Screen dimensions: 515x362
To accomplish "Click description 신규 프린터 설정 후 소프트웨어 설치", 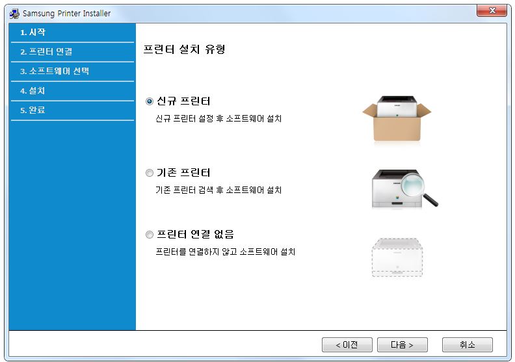I will (x=218, y=118).
